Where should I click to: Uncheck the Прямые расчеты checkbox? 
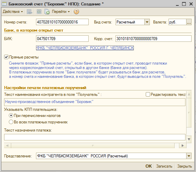pyautogui.click(x=6, y=57)
